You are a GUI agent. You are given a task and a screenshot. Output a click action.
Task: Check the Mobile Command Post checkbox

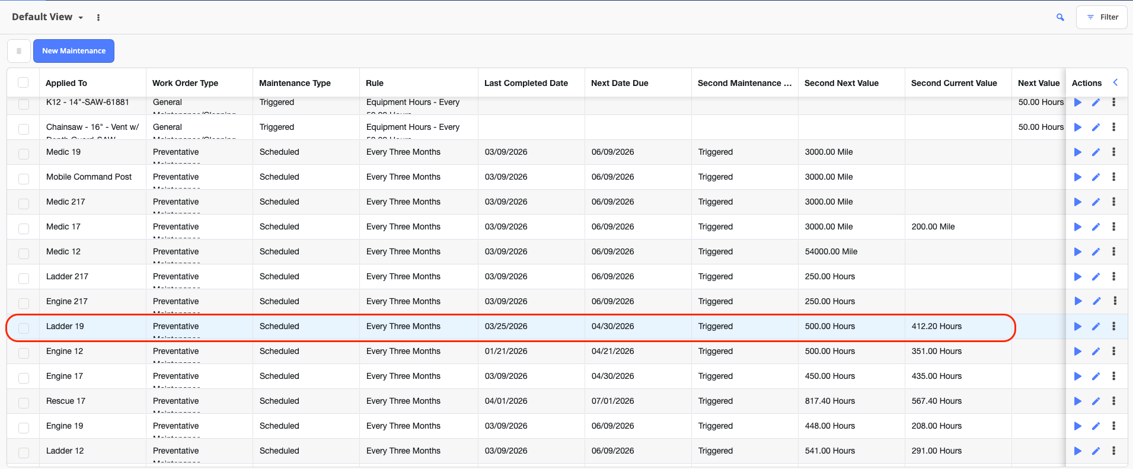click(x=24, y=178)
